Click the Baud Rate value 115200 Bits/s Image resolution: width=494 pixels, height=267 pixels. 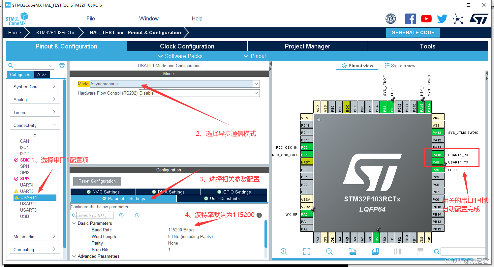(x=181, y=230)
